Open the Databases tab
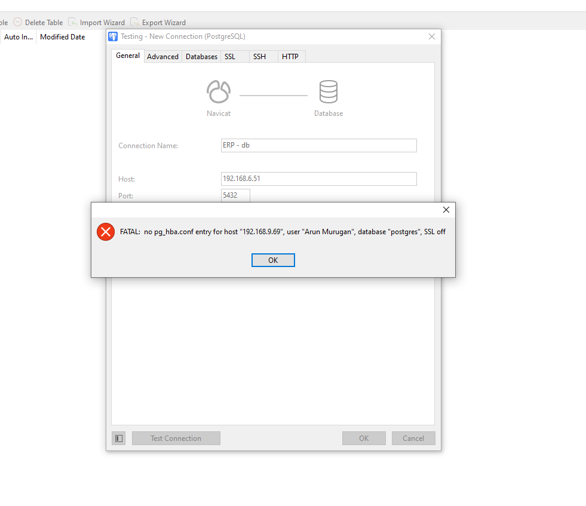This screenshot has width=586, height=506. tap(201, 56)
